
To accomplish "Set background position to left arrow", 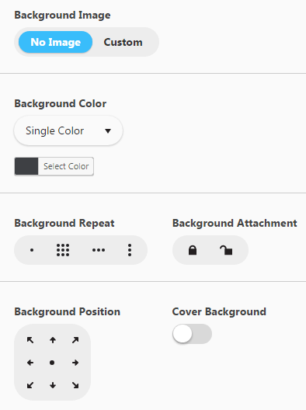I will coord(30,363).
